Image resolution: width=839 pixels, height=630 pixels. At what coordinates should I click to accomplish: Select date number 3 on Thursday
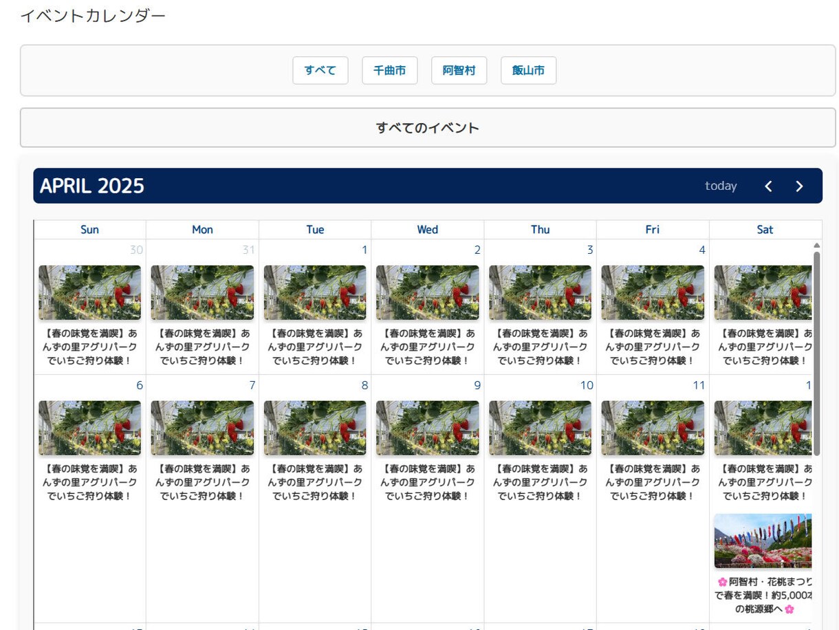click(x=590, y=250)
